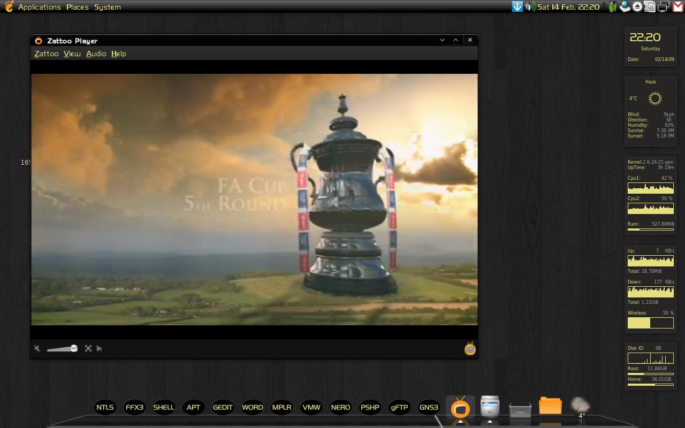Screen dimensions: 685x428
Task: Open the orange folder in dock
Action: point(550,406)
